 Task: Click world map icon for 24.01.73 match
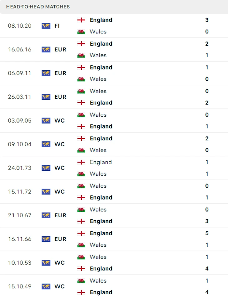(x=46, y=168)
